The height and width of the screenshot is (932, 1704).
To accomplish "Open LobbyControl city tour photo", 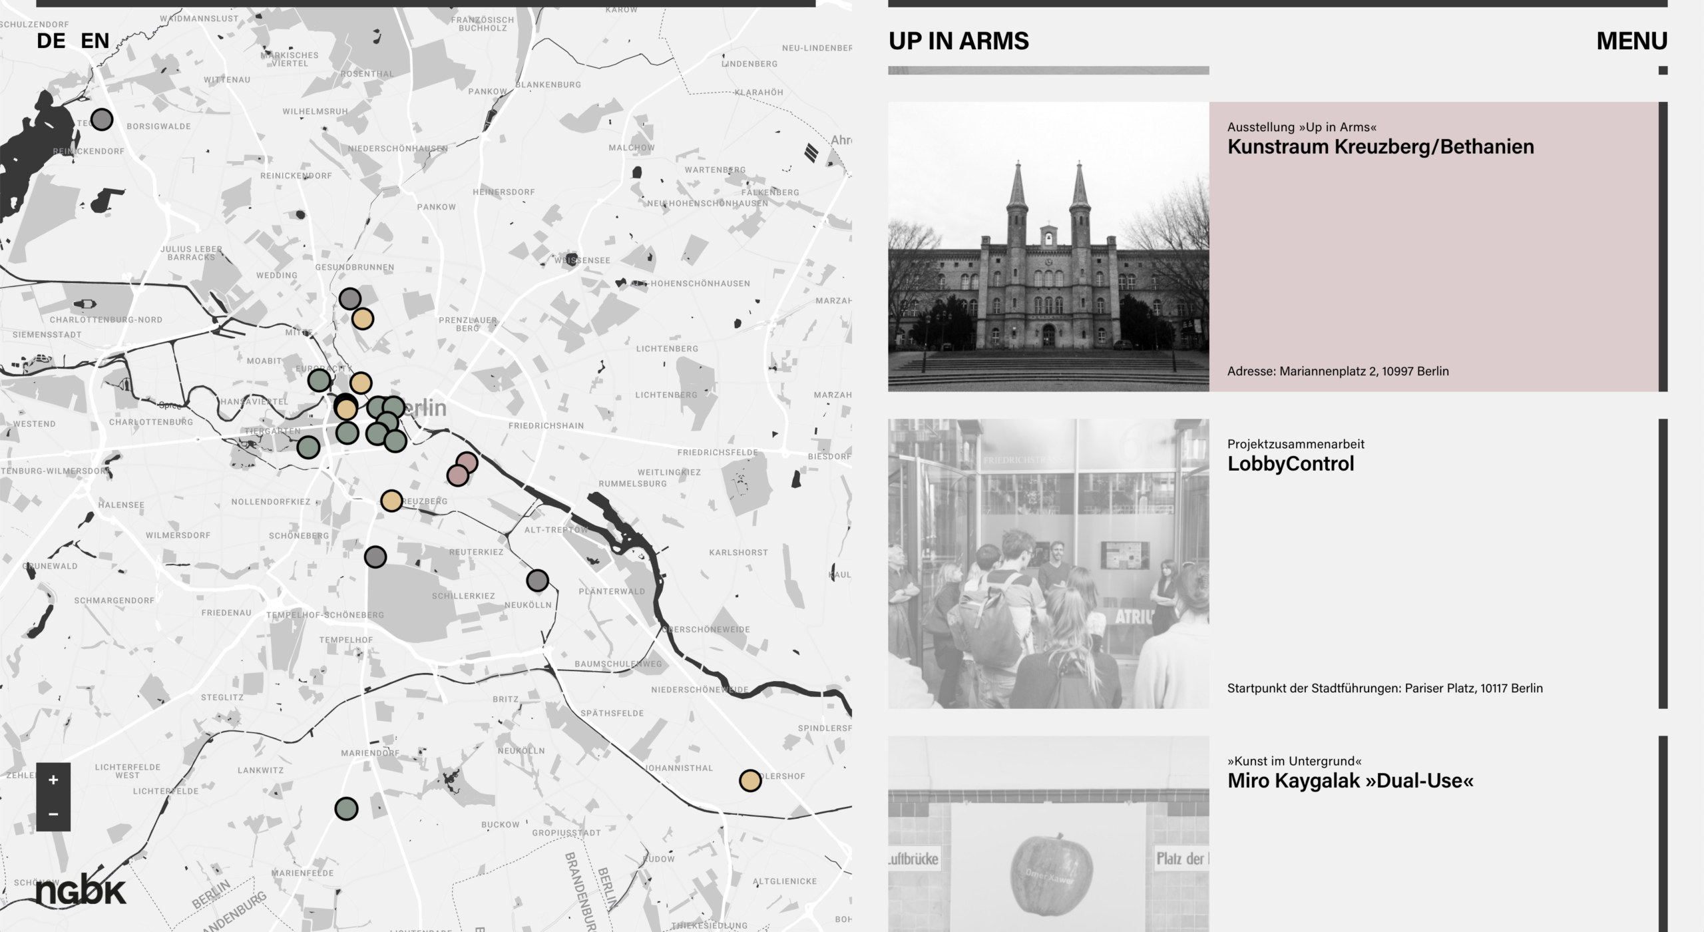I will coord(1048,563).
